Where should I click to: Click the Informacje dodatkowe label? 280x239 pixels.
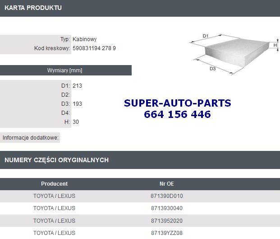[30, 137]
